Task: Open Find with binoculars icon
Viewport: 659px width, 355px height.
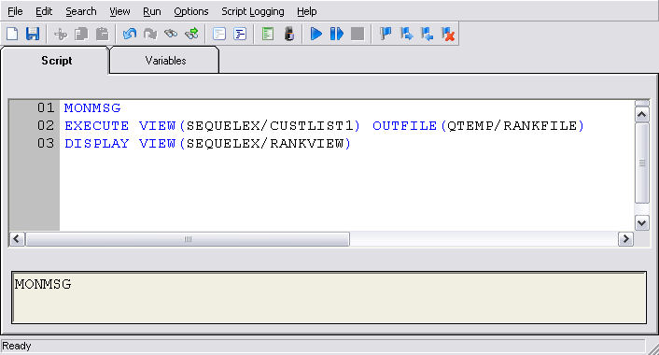Action: coord(171,34)
